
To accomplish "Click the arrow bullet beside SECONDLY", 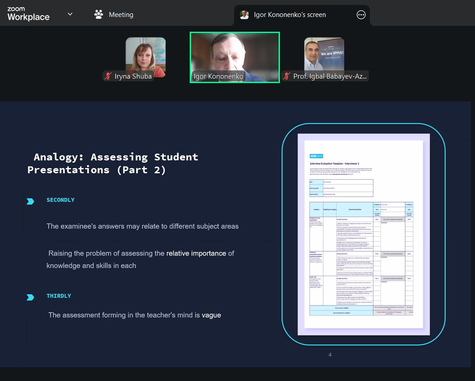I will pyautogui.click(x=30, y=201).
